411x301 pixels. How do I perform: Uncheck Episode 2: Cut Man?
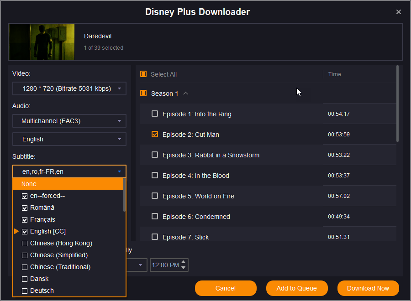(x=155, y=134)
